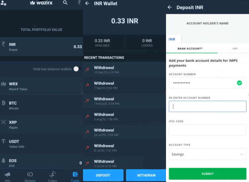This screenshot has height=182, width=249.
Task: Open the Funds tab
Action: click(x=75, y=176)
